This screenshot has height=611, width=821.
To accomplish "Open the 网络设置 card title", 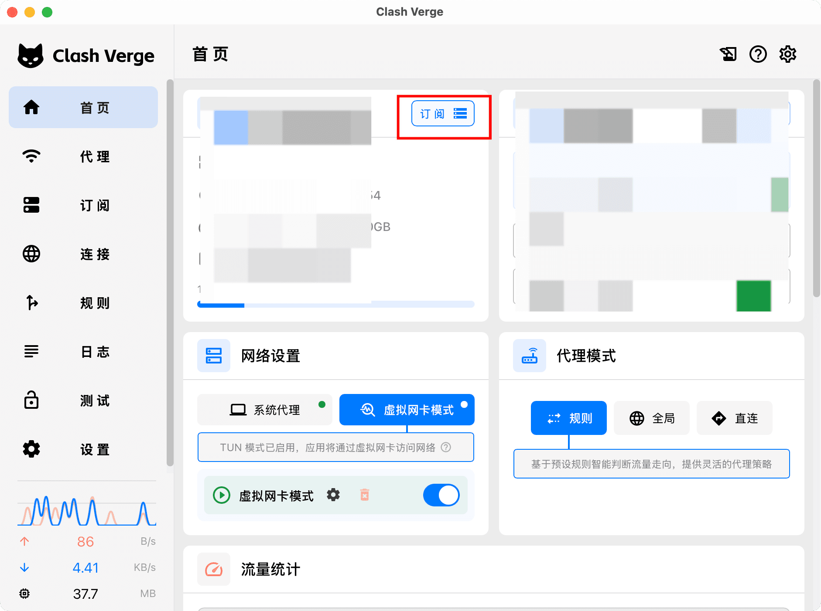I will click(270, 356).
